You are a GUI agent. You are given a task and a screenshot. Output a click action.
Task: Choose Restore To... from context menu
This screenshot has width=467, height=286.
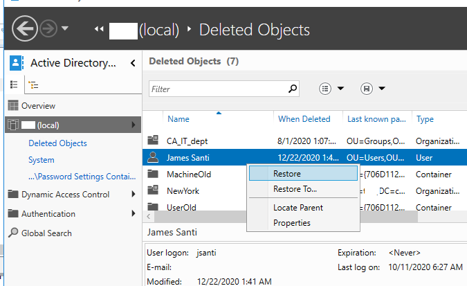coord(295,189)
